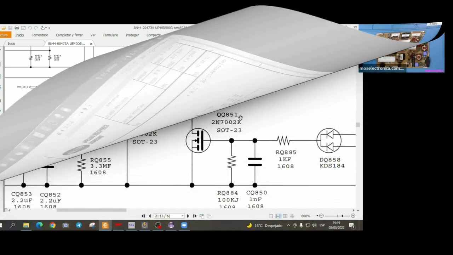This screenshot has height=255, width=453.
Task: Go to the next page
Action: (188, 216)
